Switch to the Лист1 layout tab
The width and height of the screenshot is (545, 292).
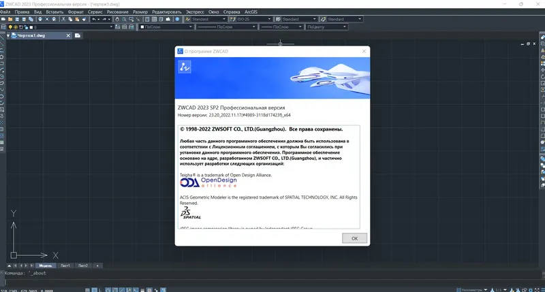tap(65, 265)
